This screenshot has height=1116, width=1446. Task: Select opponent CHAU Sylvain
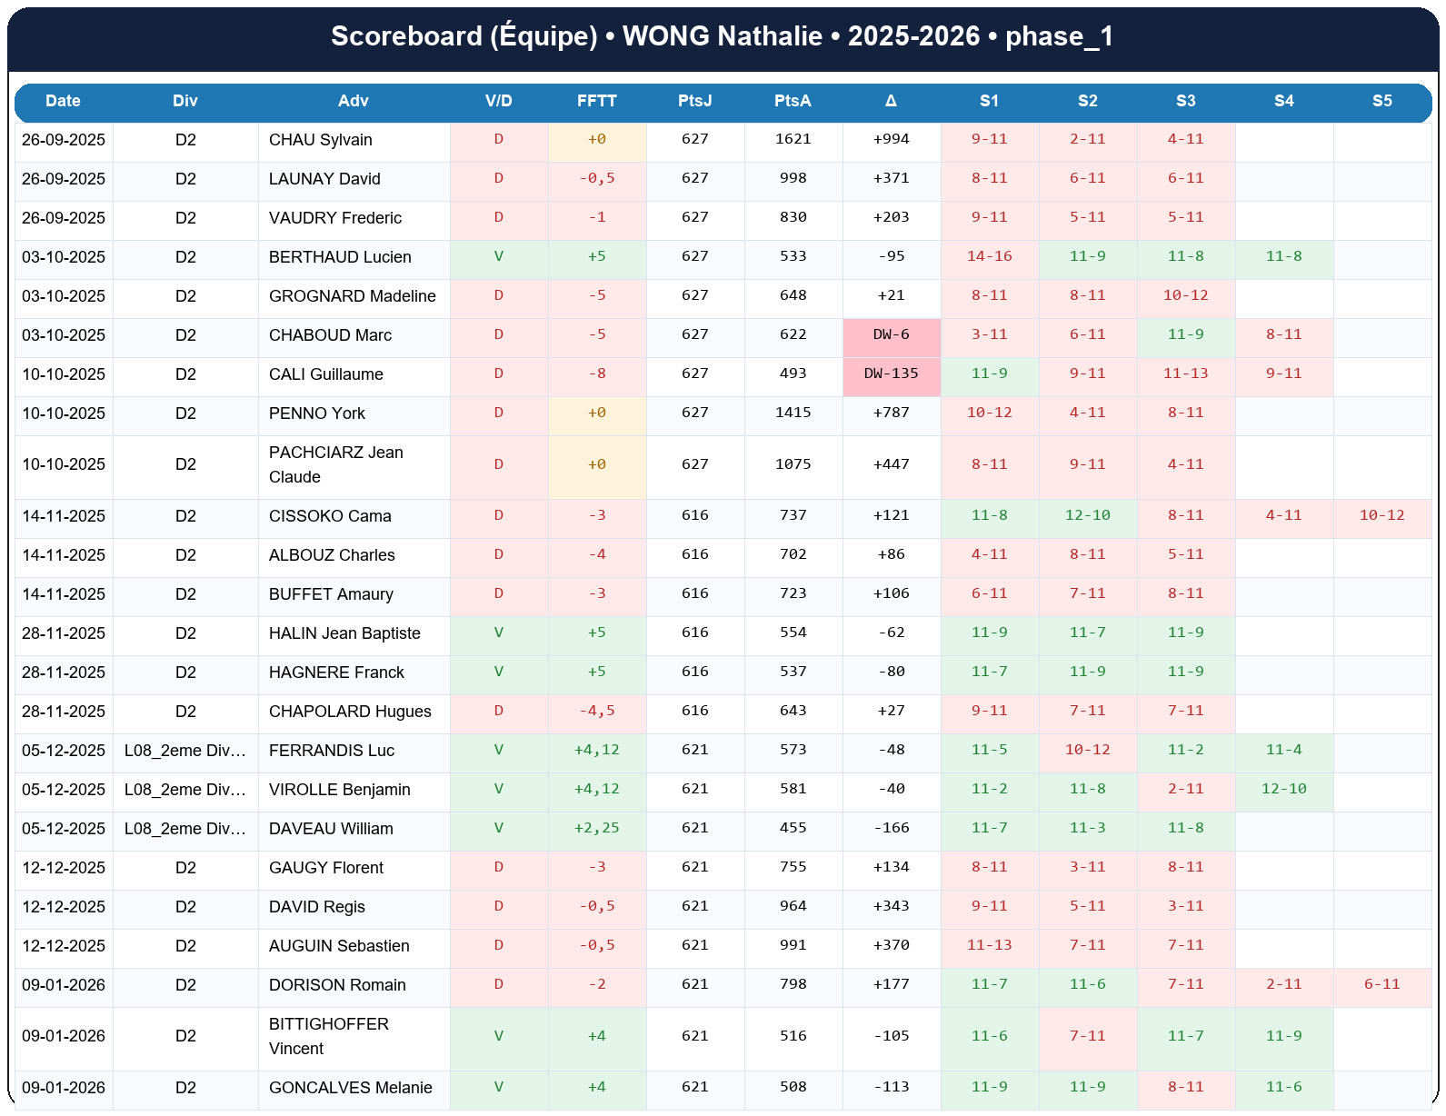321,140
